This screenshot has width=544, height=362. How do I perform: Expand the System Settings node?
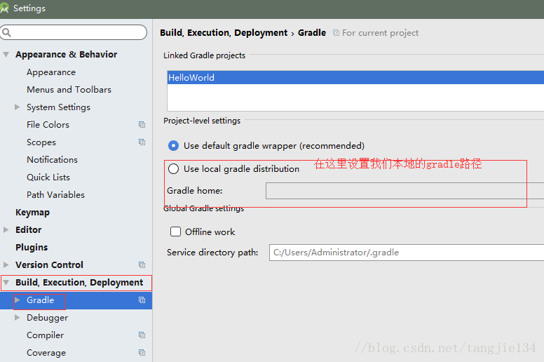[18, 107]
